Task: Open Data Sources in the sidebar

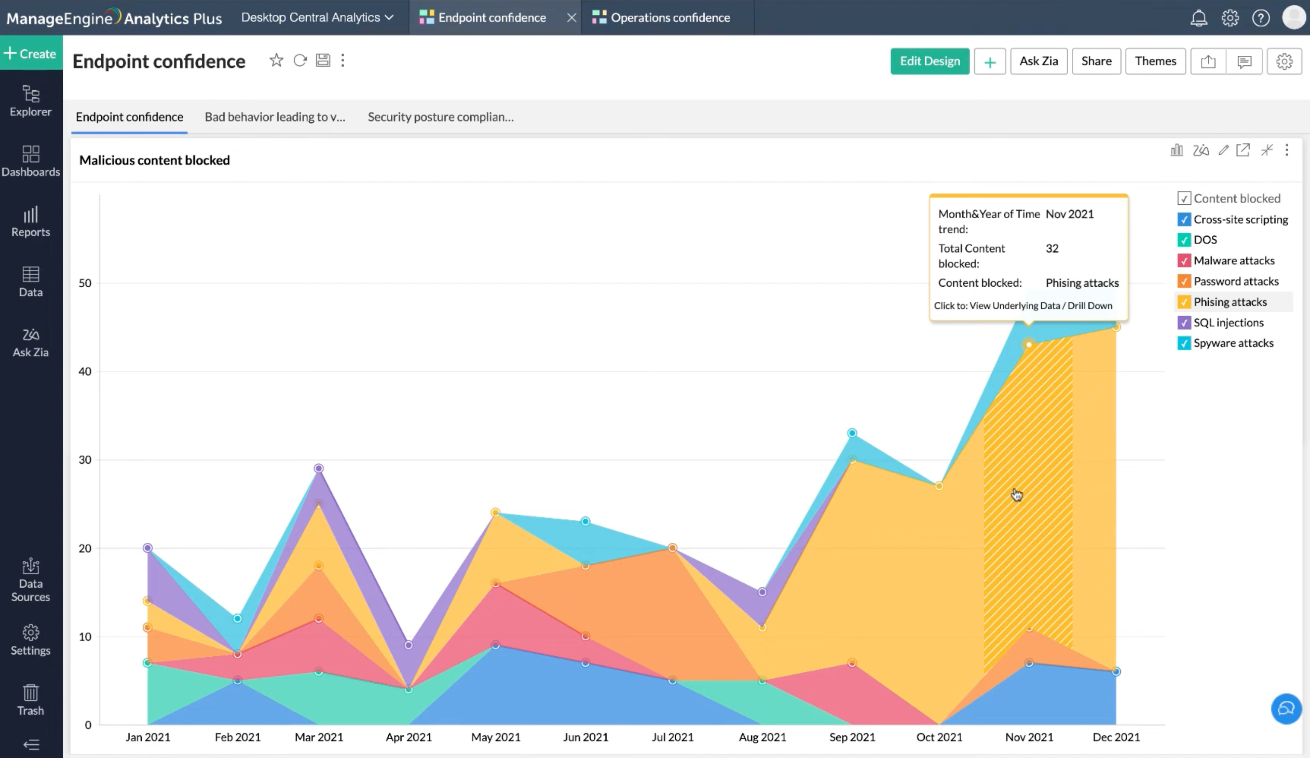Action: point(31,580)
